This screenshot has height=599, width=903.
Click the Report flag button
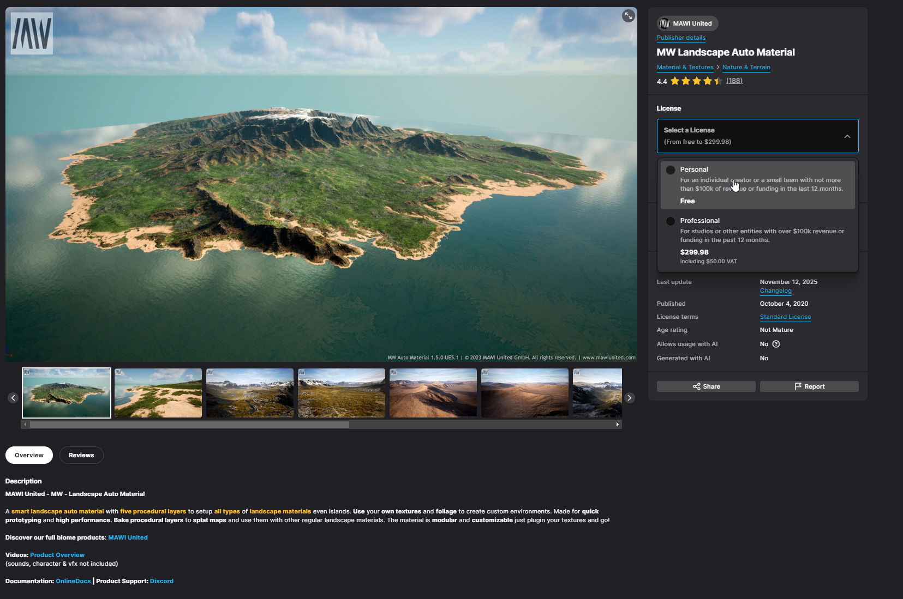809,386
